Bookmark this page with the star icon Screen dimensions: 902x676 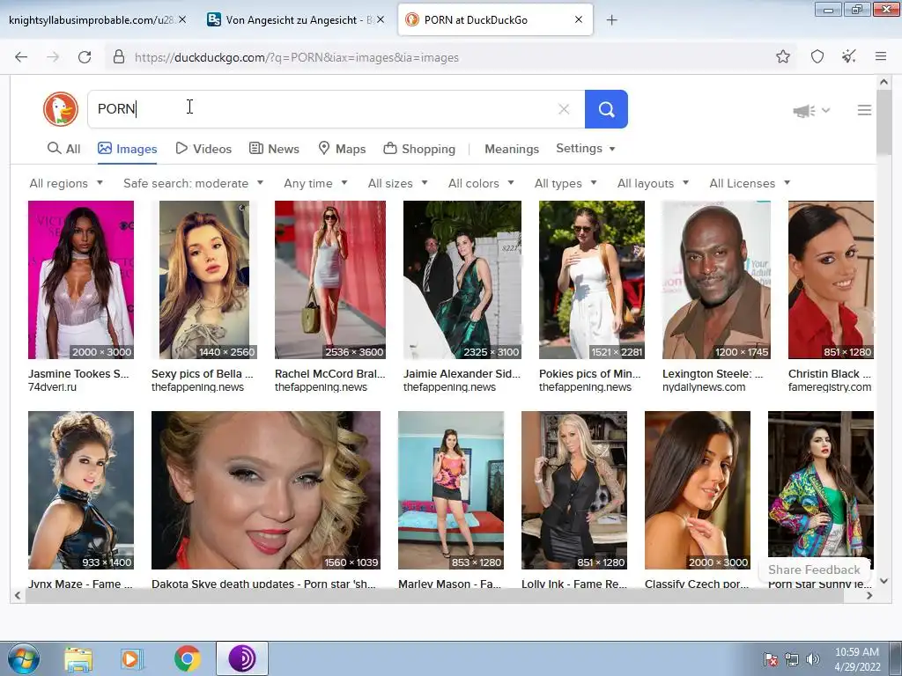click(783, 56)
